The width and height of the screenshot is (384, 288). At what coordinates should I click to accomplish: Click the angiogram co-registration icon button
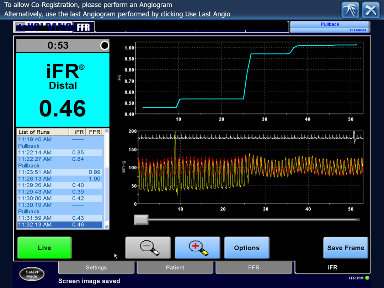coord(350,10)
